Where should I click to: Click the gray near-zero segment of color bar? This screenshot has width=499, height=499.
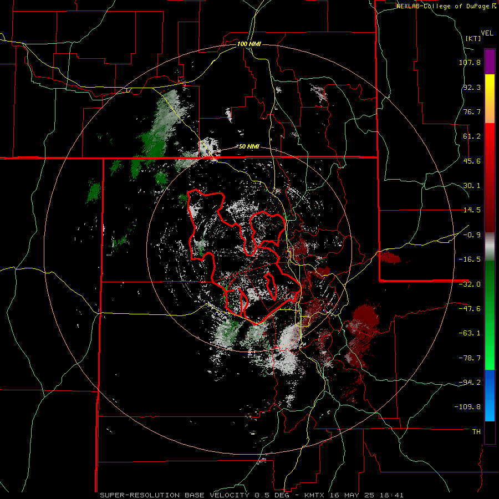[x=490, y=247]
